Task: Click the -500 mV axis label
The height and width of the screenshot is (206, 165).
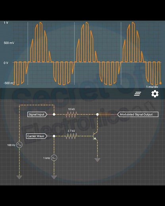Action: click(x=9, y=83)
